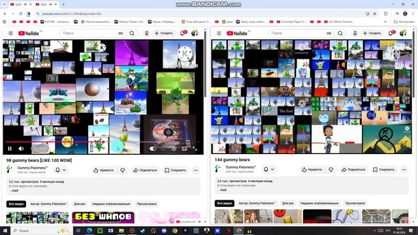Start voice search in left window
The width and height of the screenshot is (418, 235).
(x=146, y=33)
